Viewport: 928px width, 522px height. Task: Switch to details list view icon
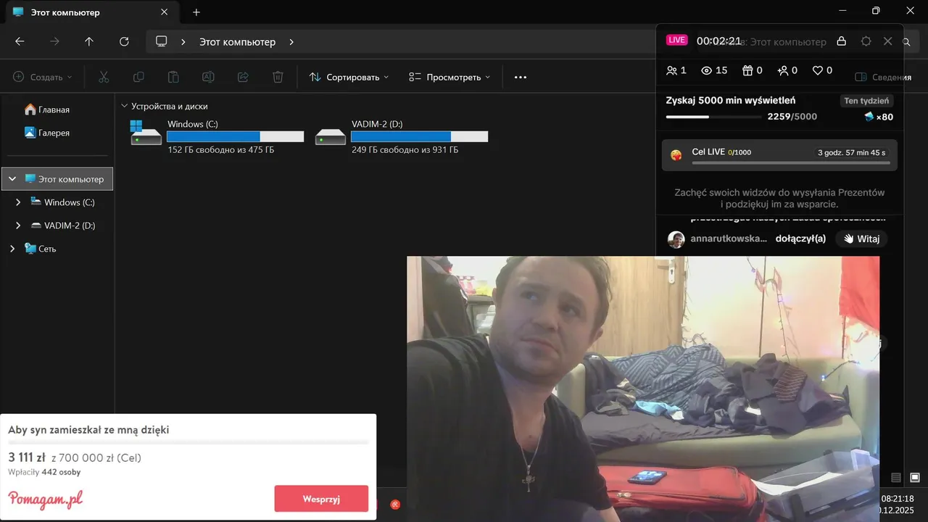click(896, 477)
